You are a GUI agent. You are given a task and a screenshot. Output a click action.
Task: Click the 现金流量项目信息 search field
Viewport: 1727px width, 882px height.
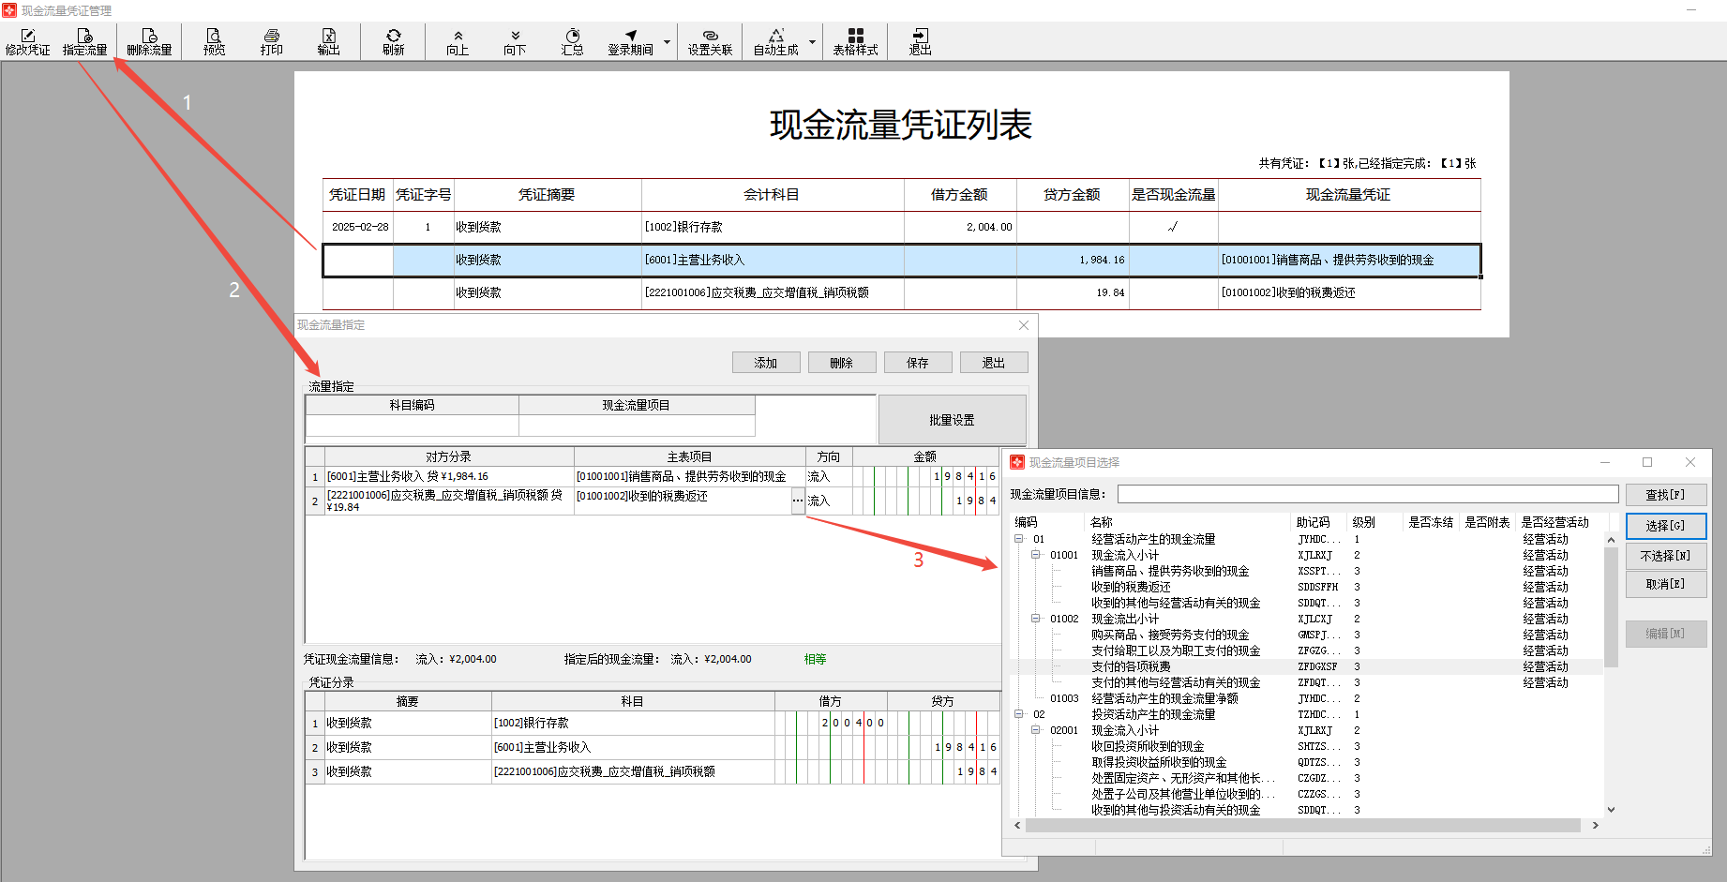click(1367, 494)
